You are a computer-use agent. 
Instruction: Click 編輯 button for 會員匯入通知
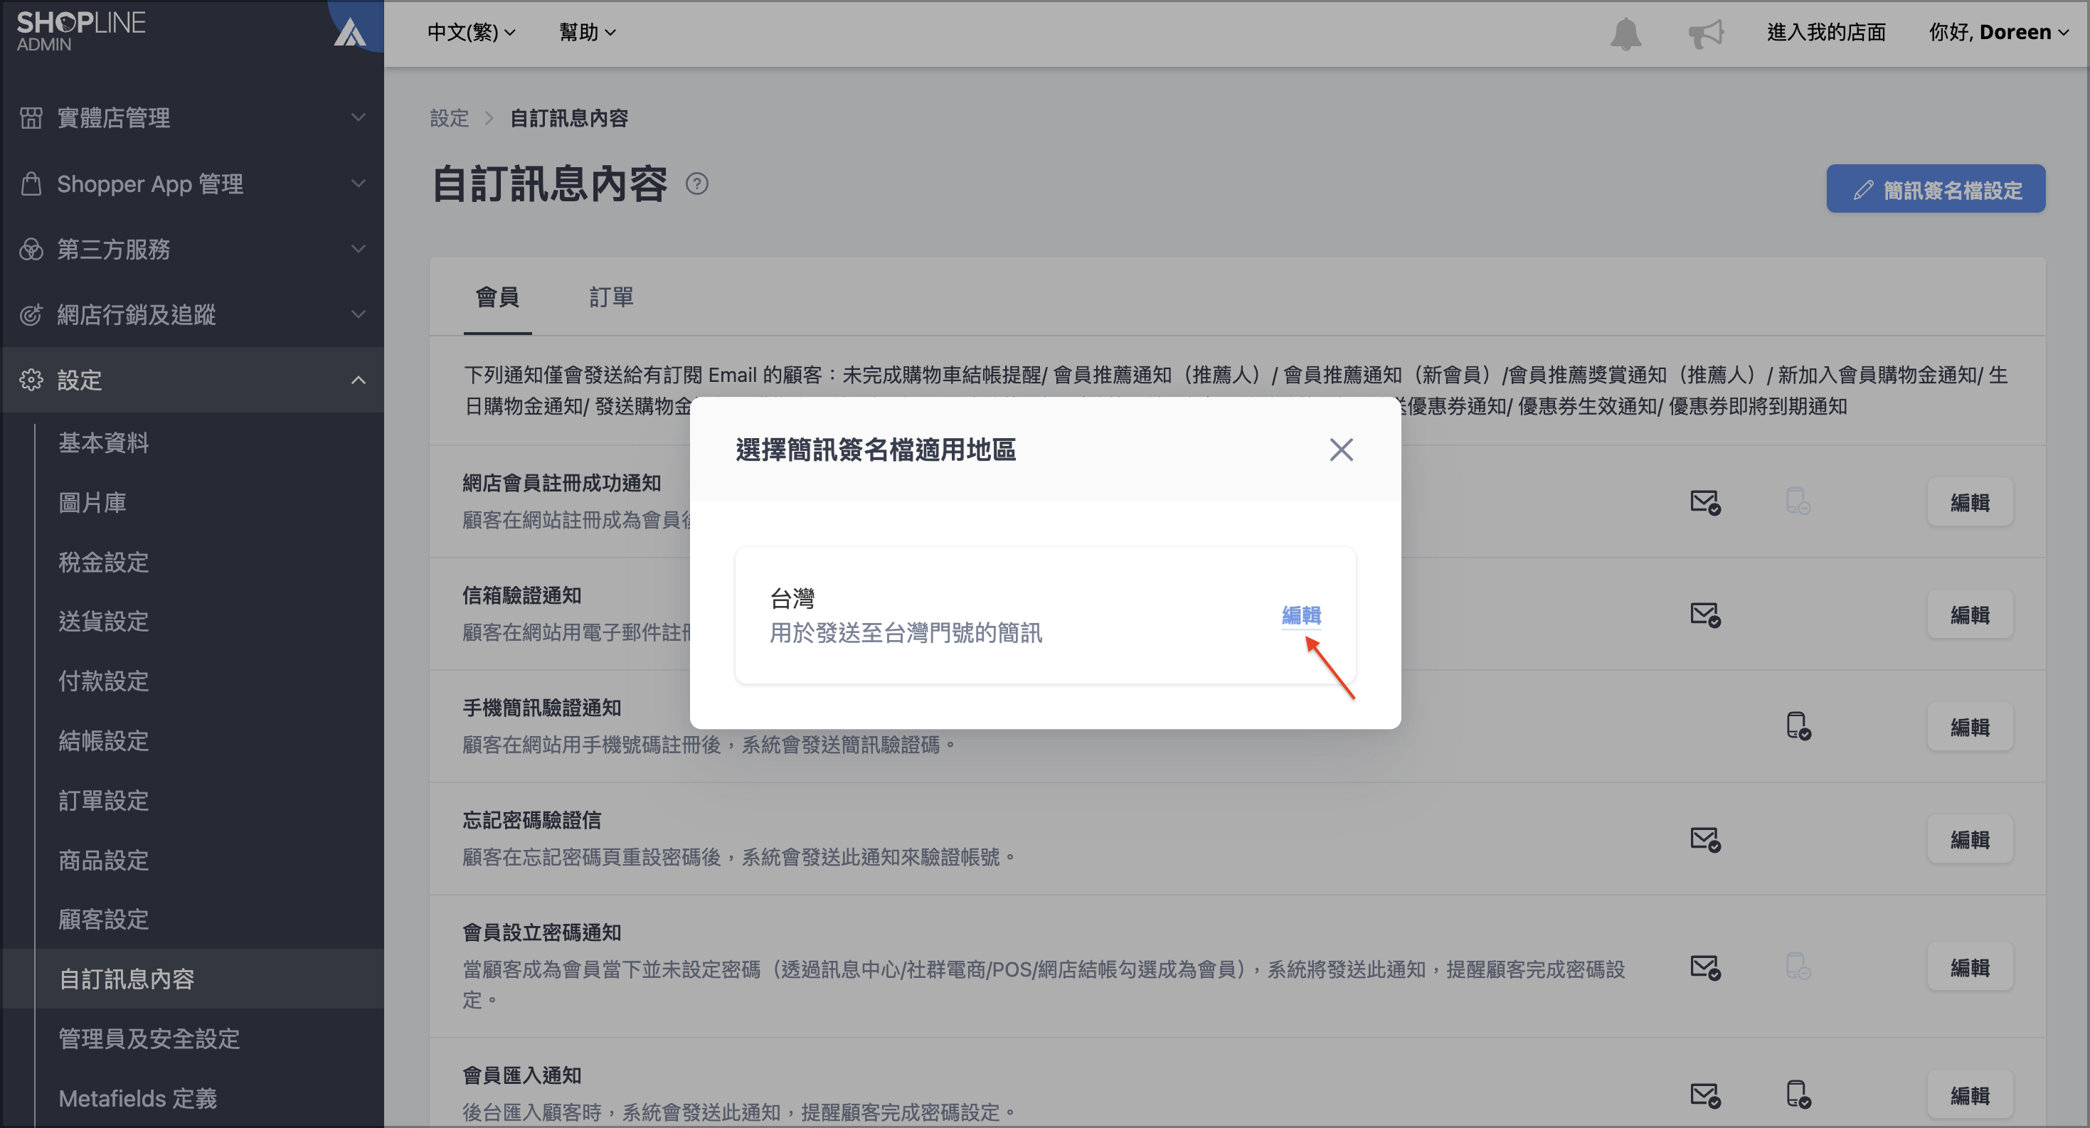tap(1970, 1095)
